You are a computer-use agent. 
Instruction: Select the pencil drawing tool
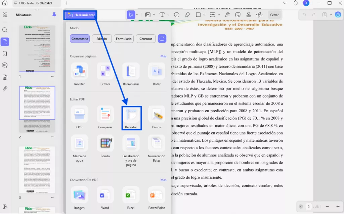click(x=188, y=15)
